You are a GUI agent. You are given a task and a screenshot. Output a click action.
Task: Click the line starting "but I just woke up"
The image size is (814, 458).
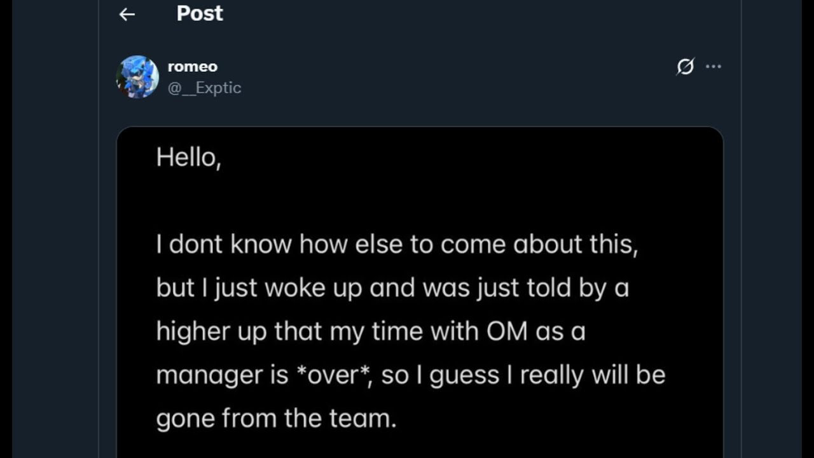pos(392,288)
